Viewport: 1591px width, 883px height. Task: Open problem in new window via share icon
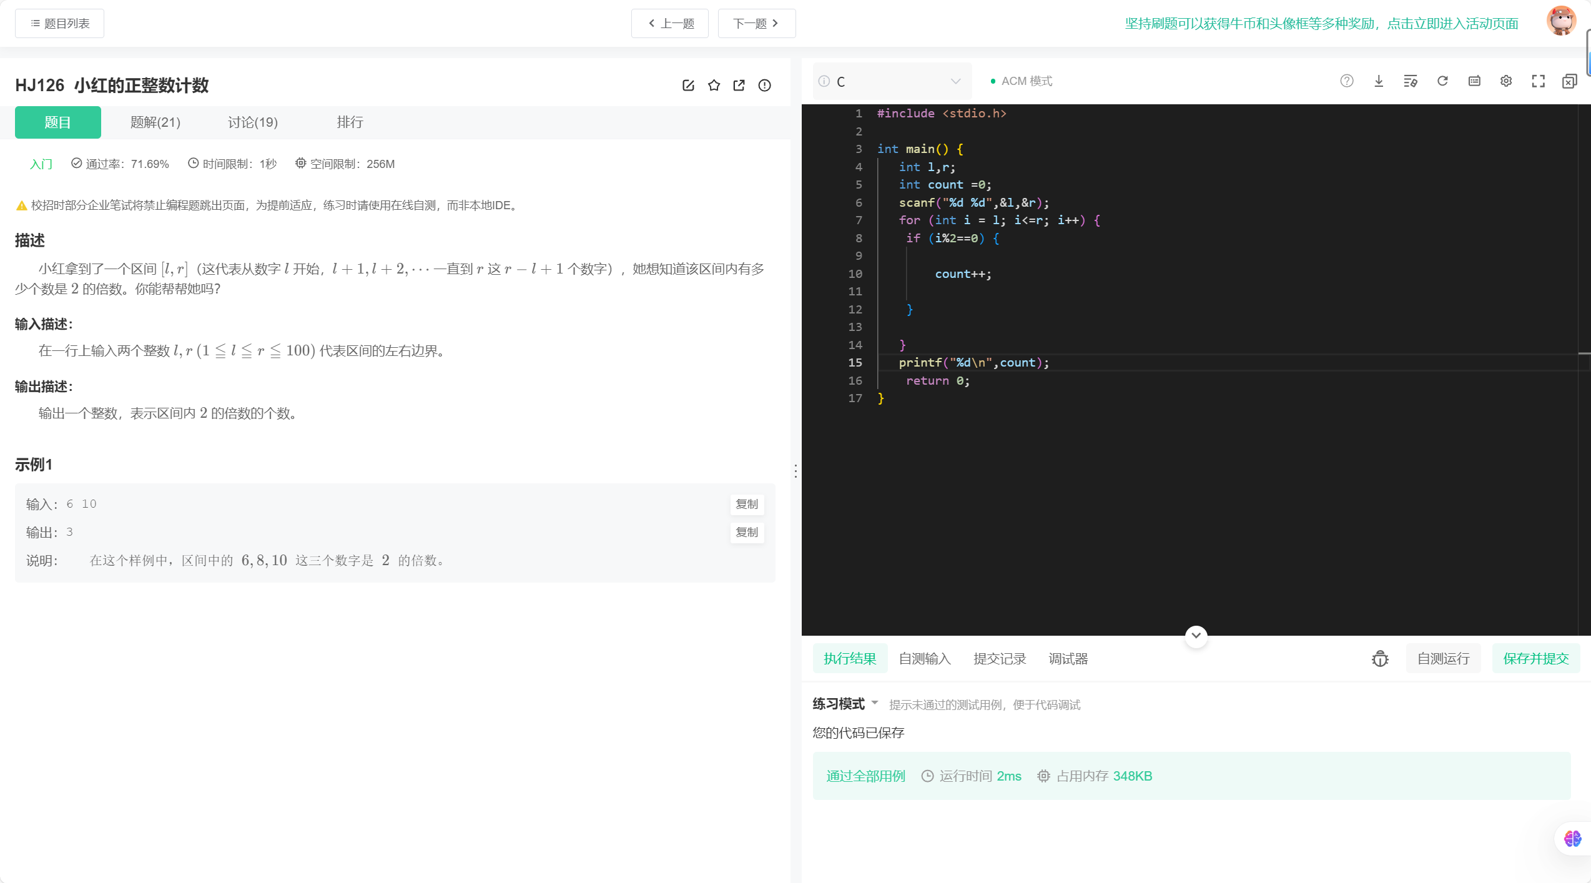pyautogui.click(x=739, y=86)
